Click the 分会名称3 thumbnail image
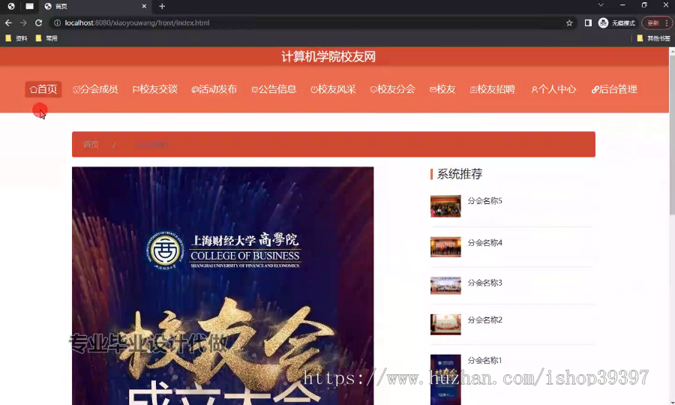Viewport: 675px width, 405px height. 445,285
